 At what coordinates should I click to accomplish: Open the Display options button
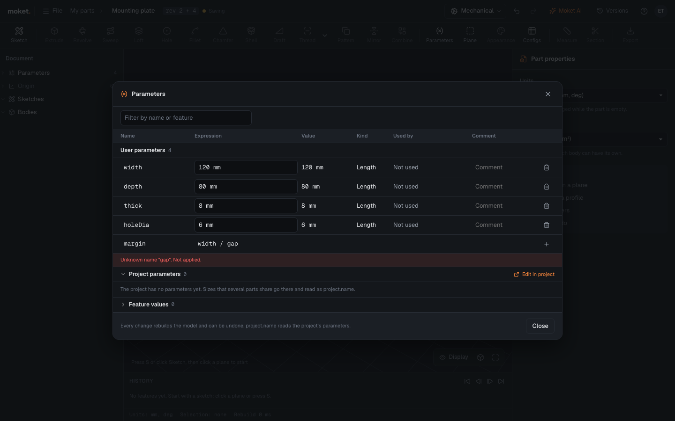click(x=454, y=357)
